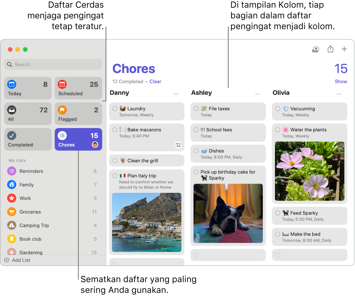
Task: Add a new reminder using the plus icon
Action: pyautogui.click(x=344, y=49)
